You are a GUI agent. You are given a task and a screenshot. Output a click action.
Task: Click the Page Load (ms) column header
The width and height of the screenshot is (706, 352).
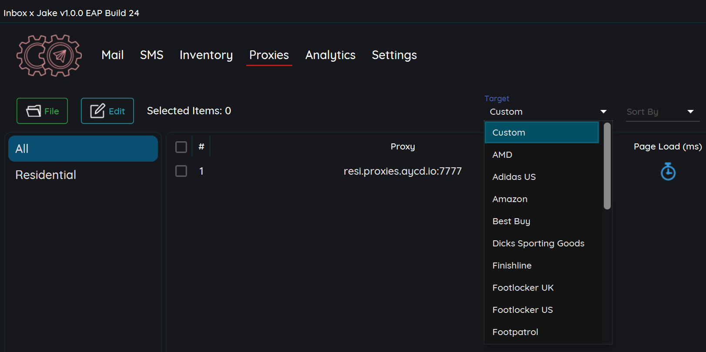point(668,146)
